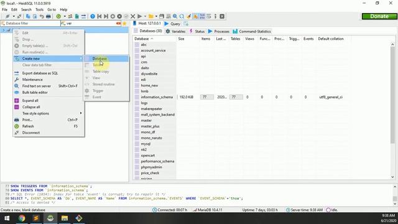Viewport: 398px width, 224px height.
Task: Click the undo arrow toolbar icon
Action: (42, 16)
